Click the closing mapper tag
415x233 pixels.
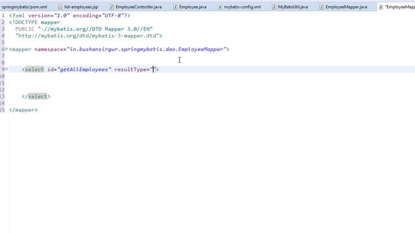(23, 110)
